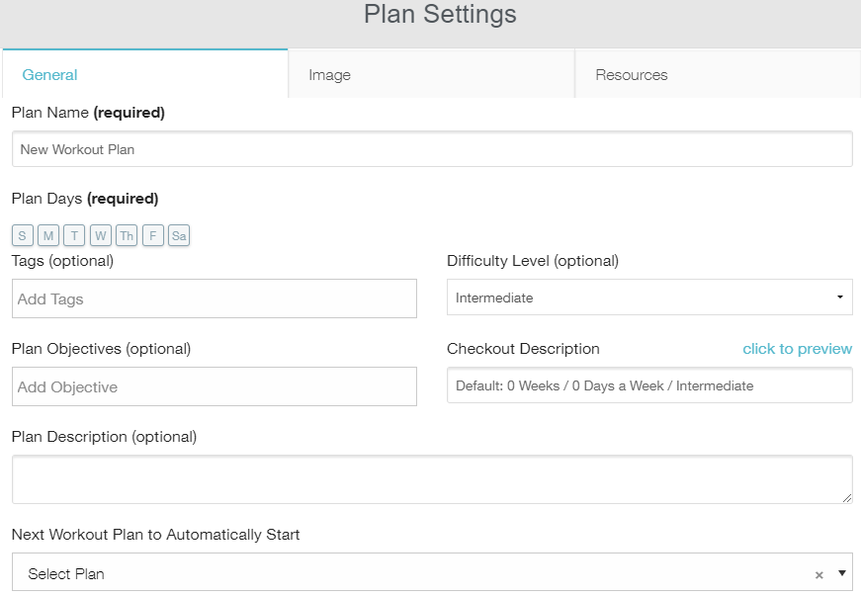
Task: Toggle Saturday in Plan Days
Action: pos(179,235)
